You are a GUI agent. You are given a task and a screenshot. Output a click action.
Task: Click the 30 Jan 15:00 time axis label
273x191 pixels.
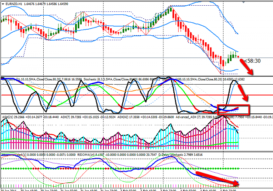pyautogui.click(x=29, y=190)
